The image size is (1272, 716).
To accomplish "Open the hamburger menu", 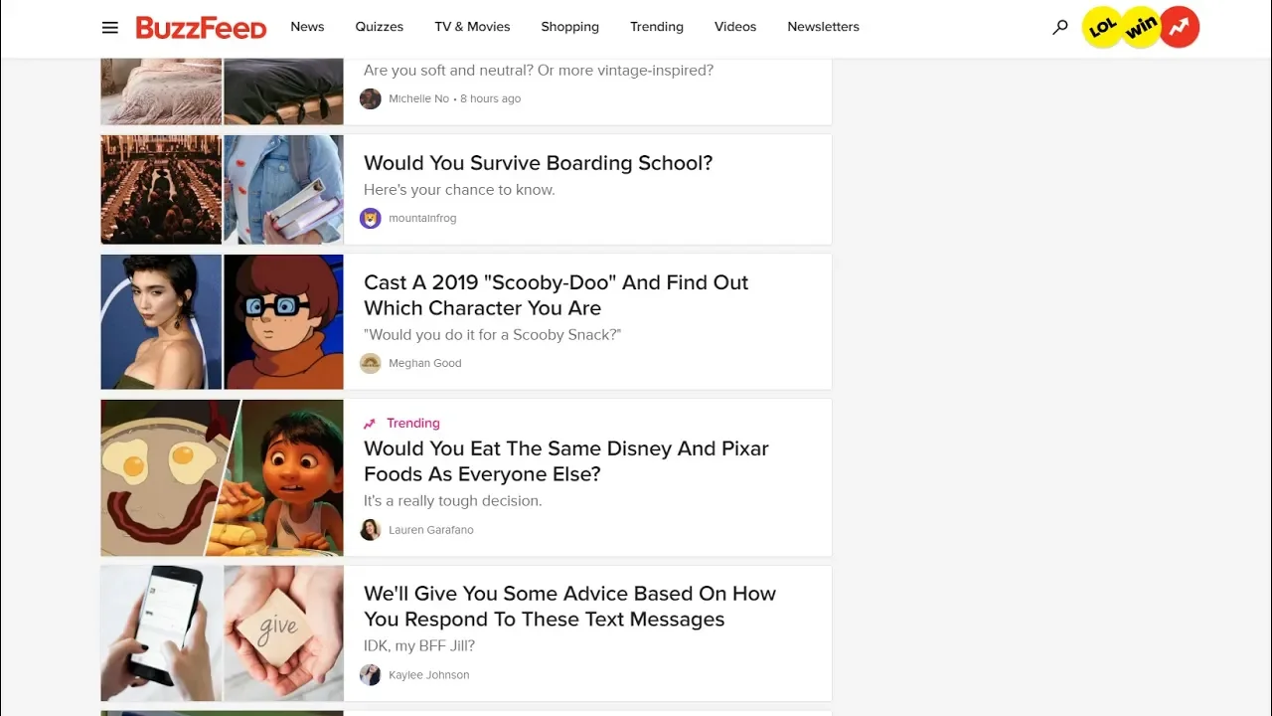I will tap(110, 28).
